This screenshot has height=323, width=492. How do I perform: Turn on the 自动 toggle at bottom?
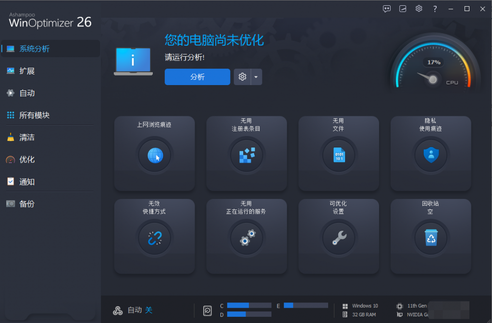[148, 310]
